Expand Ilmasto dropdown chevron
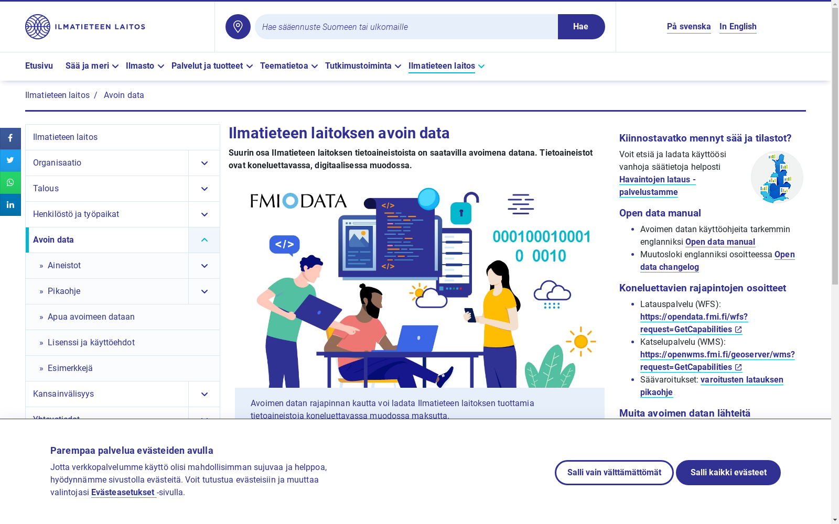The width and height of the screenshot is (839, 524). [161, 67]
